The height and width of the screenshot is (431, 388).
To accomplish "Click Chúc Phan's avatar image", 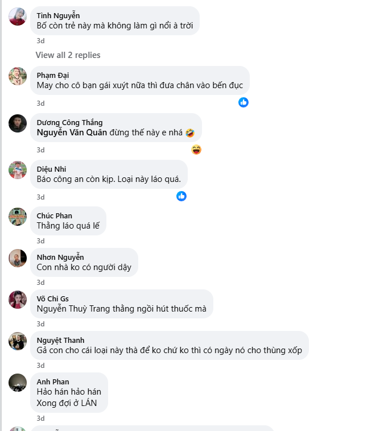I will point(18,217).
